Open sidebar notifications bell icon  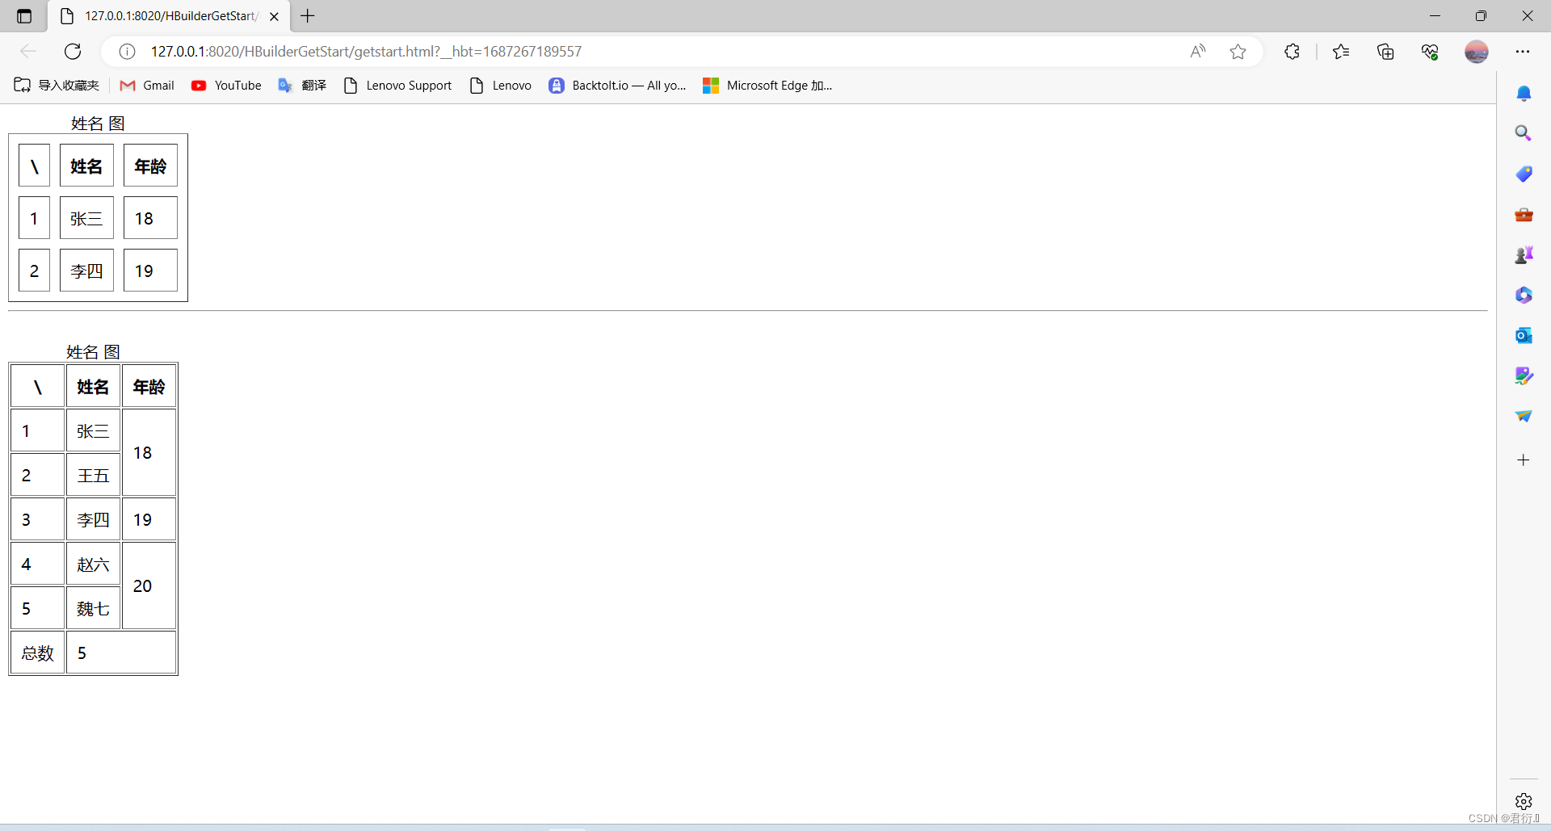(1524, 94)
